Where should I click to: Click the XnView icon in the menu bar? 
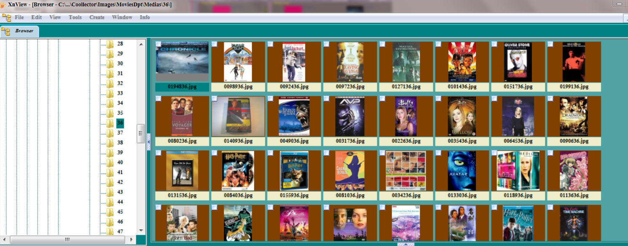6,17
